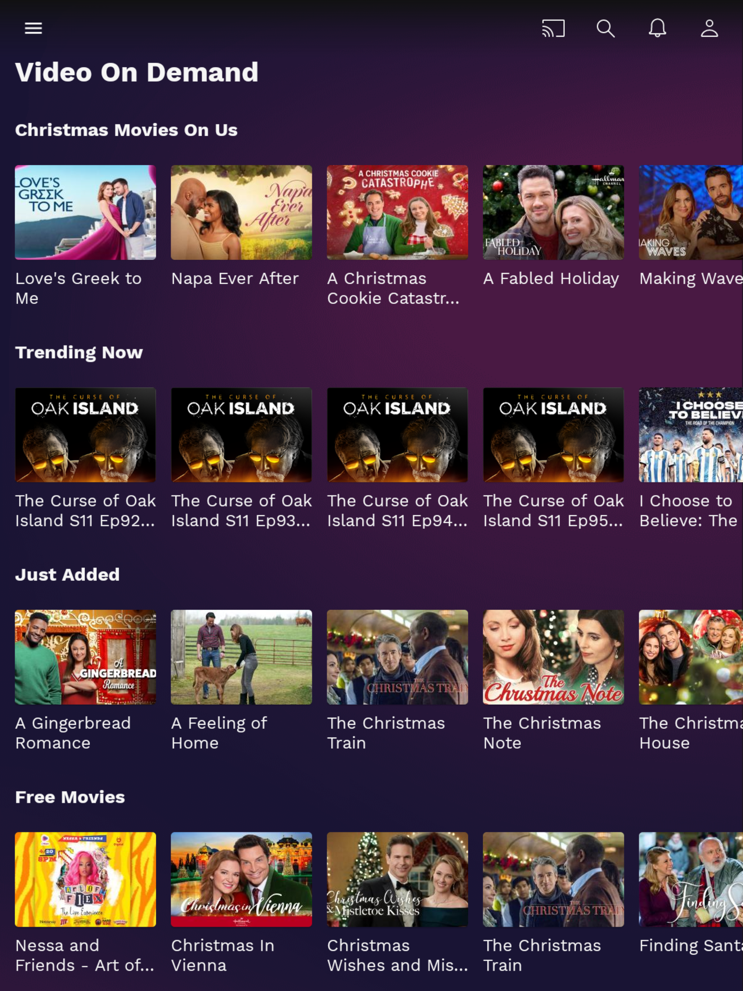
Task: Open A Gingerbread Romance poster
Action: pos(86,657)
